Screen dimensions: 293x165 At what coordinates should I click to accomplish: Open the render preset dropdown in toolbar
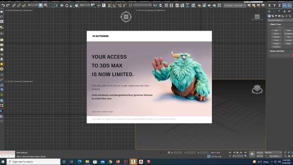click(235, 5)
